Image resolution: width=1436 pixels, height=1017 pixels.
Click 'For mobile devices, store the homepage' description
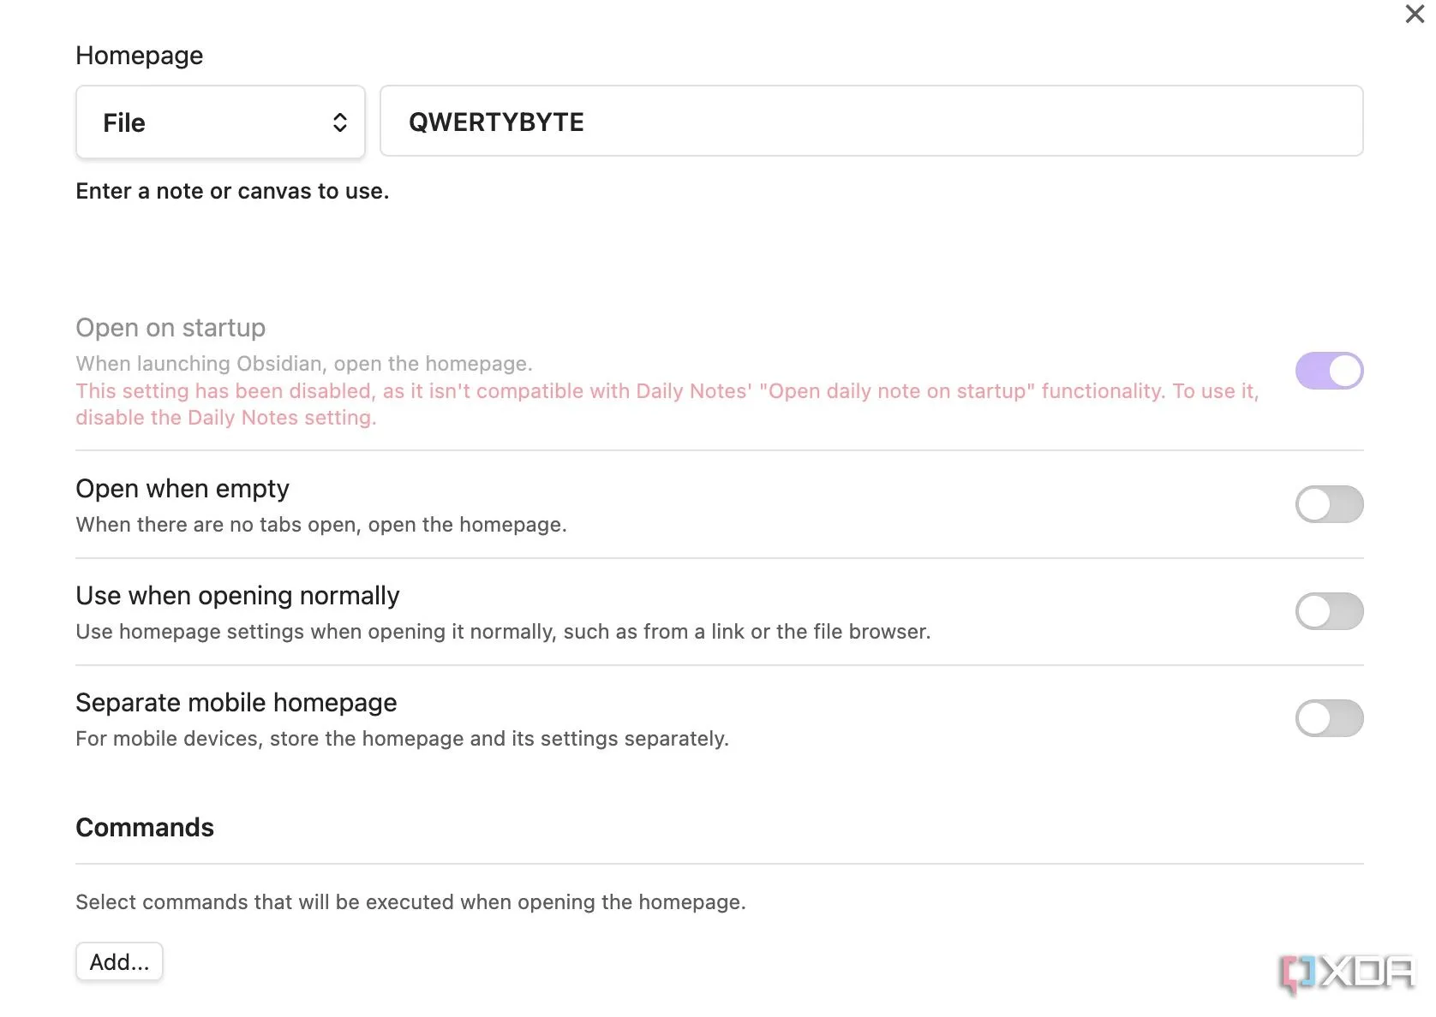(x=402, y=739)
